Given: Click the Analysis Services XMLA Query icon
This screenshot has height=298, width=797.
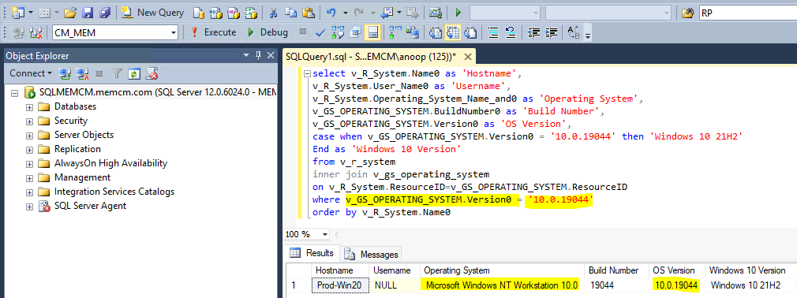Looking at the screenshot, I should [251, 13].
